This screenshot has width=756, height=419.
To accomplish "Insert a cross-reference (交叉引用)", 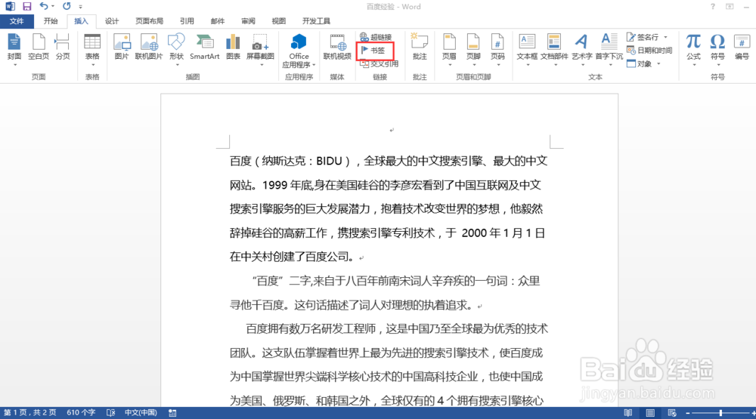I will (x=380, y=63).
